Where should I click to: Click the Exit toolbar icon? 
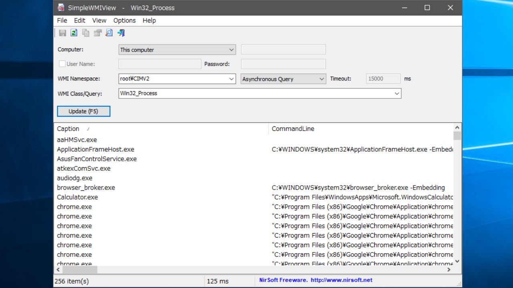[x=121, y=33]
